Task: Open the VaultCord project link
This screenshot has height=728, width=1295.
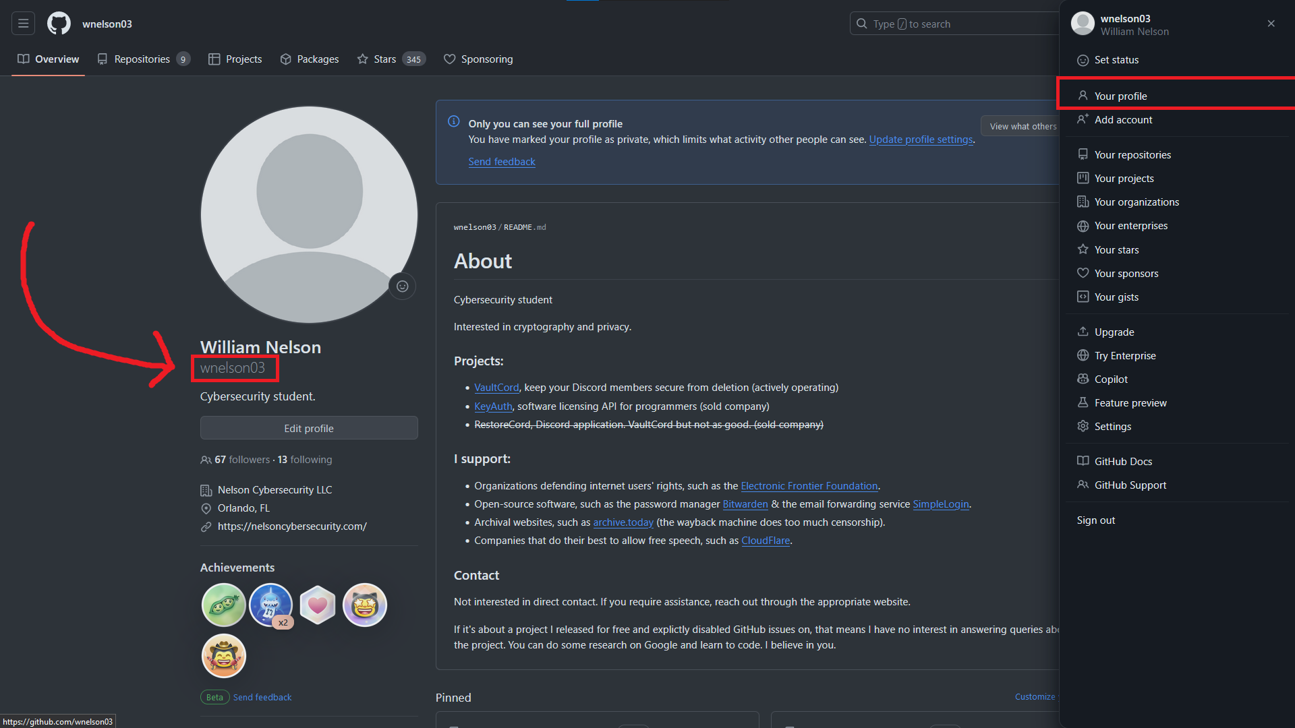Action: click(496, 388)
